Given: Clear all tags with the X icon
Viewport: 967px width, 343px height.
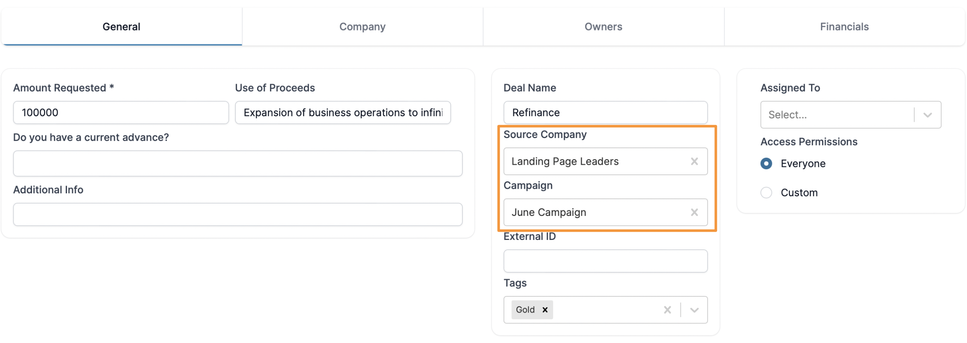Looking at the screenshot, I should pyautogui.click(x=667, y=310).
